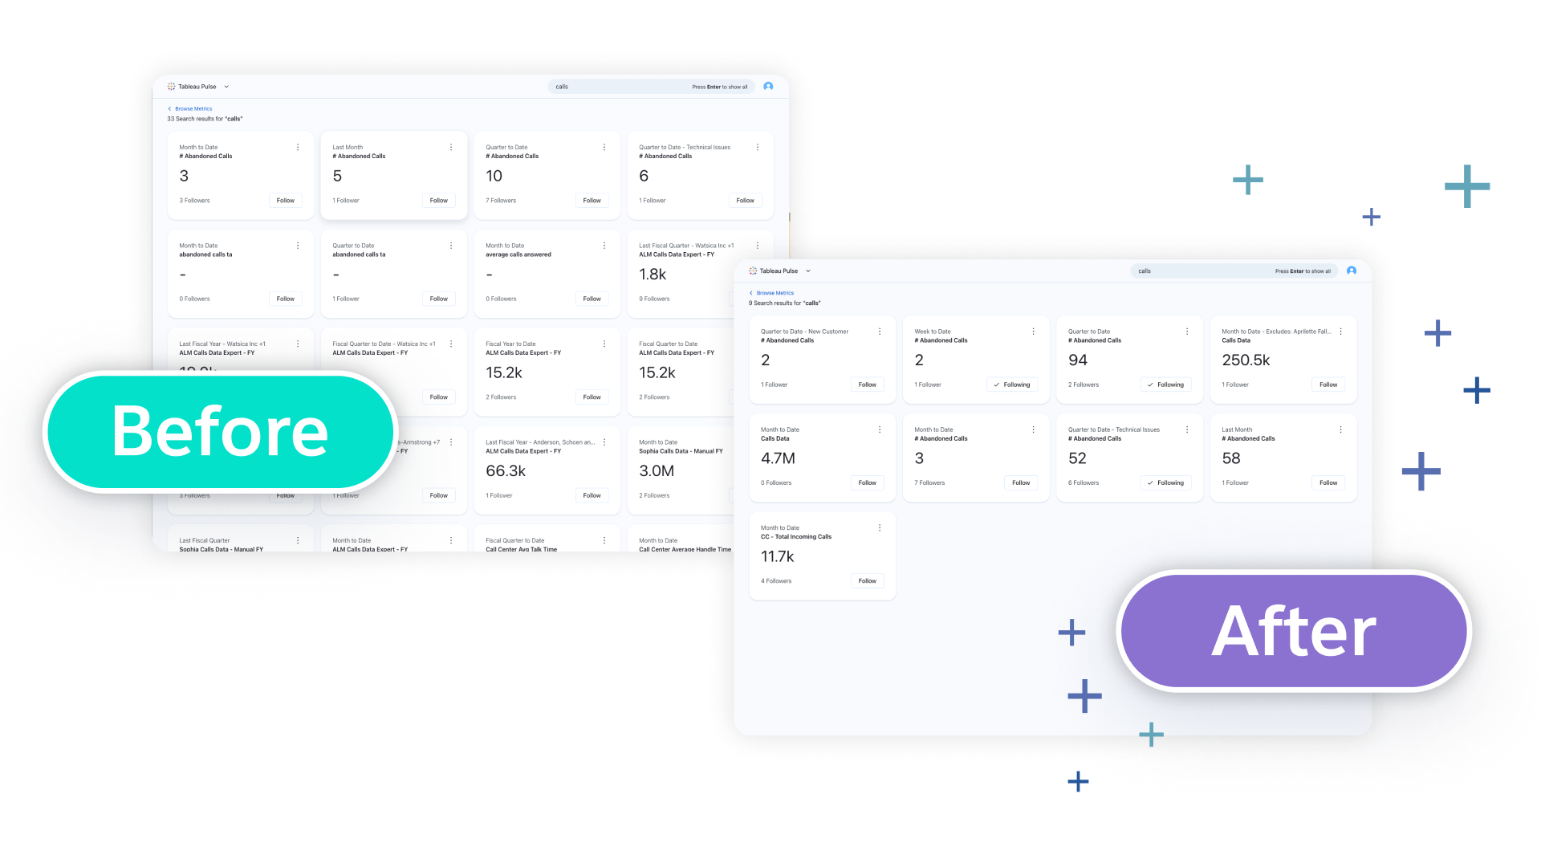
Task: Open kebab menu on After window card showing 94
Action: [1187, 332]
